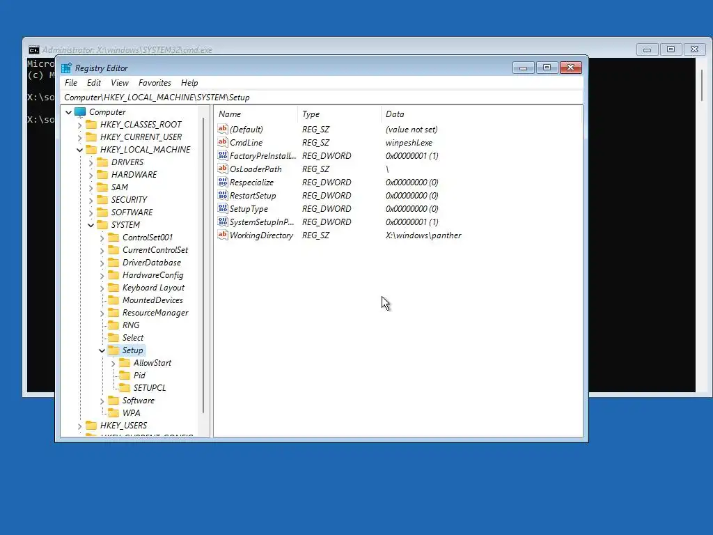
Task: Click the DWORD icon next to SystemSetupInP...
Action: click(222, 222)
